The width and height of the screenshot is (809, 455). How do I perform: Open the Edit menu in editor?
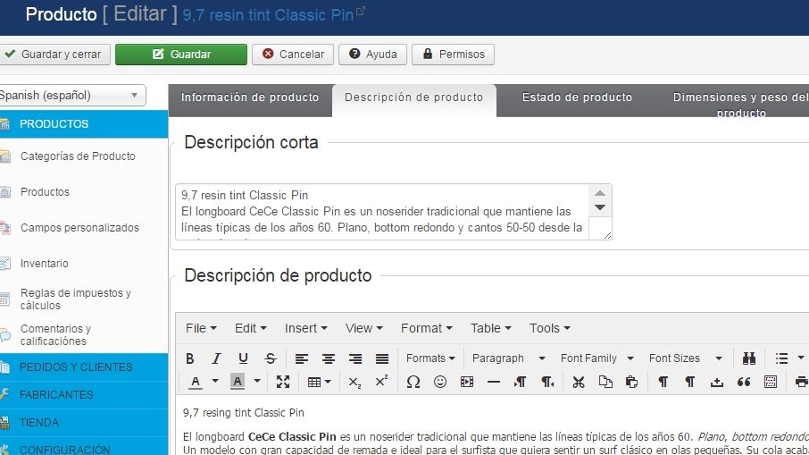coord(250,328)
